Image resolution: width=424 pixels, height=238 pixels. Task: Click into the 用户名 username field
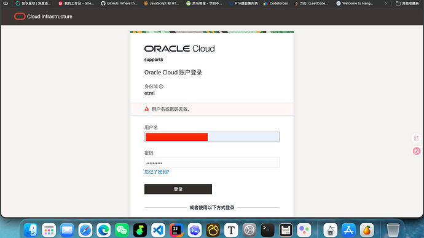coord(212,137)
